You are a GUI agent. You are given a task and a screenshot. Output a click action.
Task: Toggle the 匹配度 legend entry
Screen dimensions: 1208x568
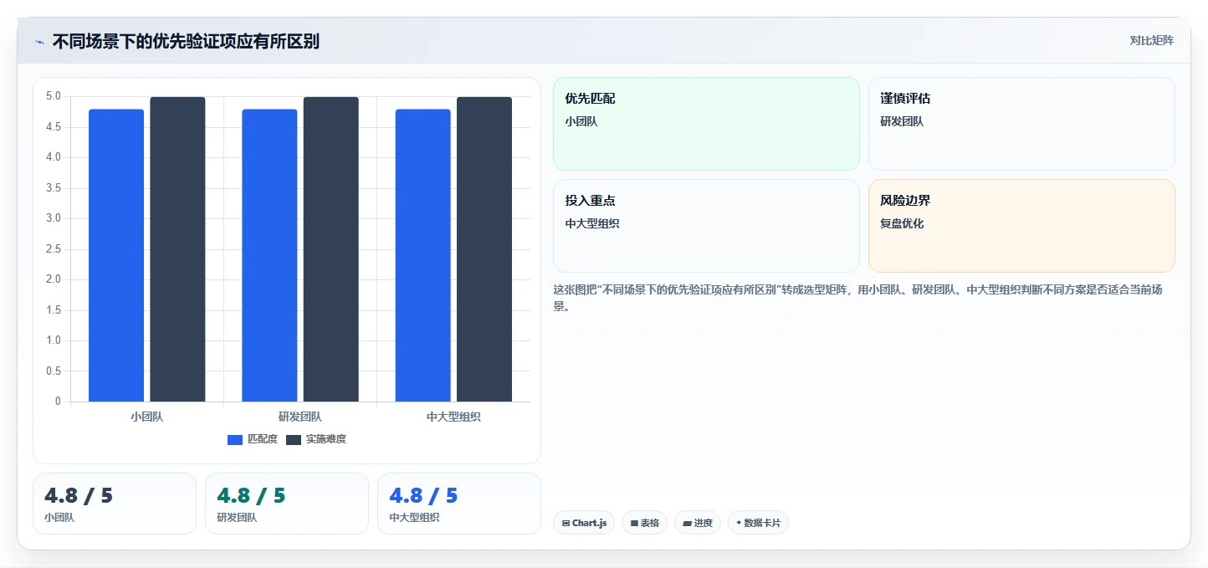(x=253, y=439)
